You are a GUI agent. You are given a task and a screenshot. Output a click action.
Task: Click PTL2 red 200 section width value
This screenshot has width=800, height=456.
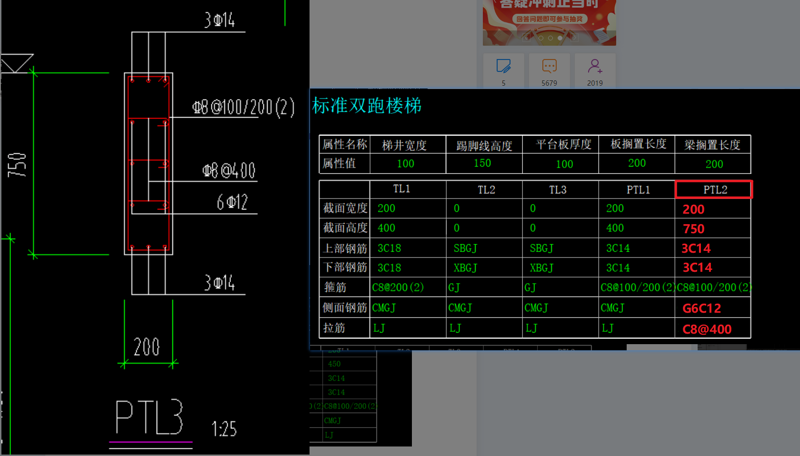click(x=693, y=209)
